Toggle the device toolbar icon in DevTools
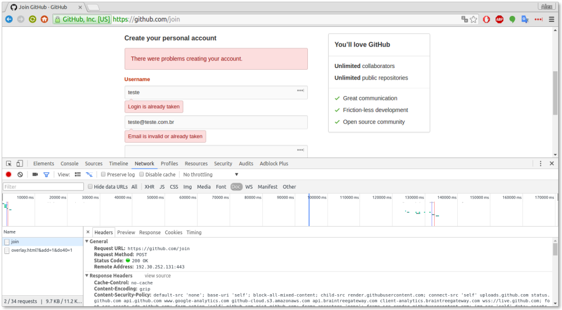562x310 pixels. [20, 164]
